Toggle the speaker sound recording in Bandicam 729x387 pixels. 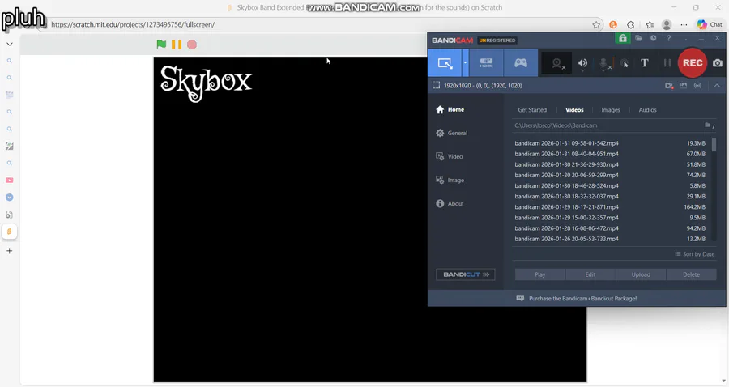[x=582, y=64]
